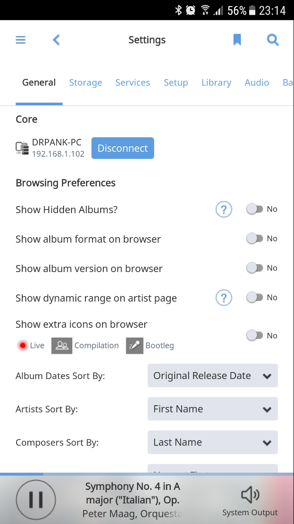Screen dimensions: 294x524
Task: Switch to the Storage tab
Action: 85,83
